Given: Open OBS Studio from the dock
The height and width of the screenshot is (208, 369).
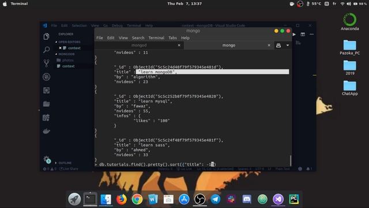Looking at the screenshot, I should tap(200, 199).
